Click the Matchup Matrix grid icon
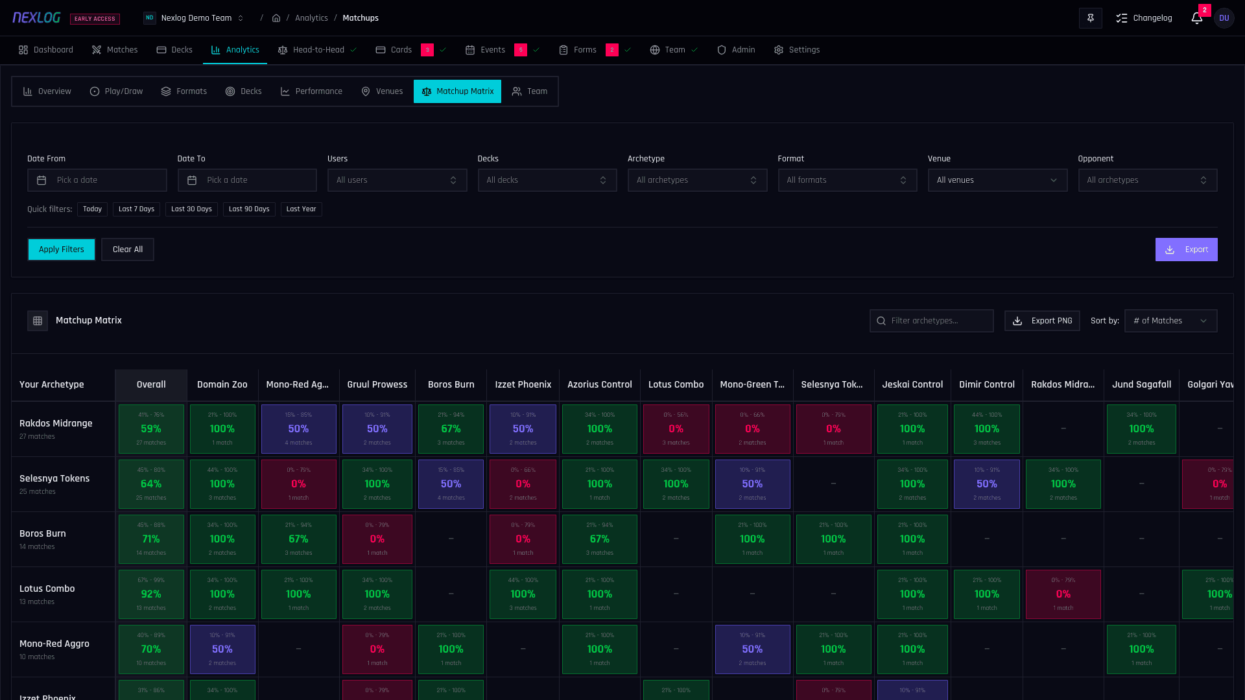Image resolution: width=1245 pixels, height=700 pixels. click(x=38, y=321)
